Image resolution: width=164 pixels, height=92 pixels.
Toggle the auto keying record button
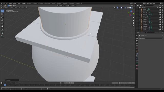point(61,83)
